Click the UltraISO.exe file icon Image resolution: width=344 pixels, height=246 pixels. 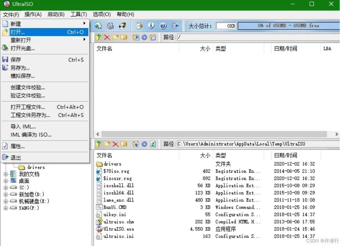(x=99, y=229)
